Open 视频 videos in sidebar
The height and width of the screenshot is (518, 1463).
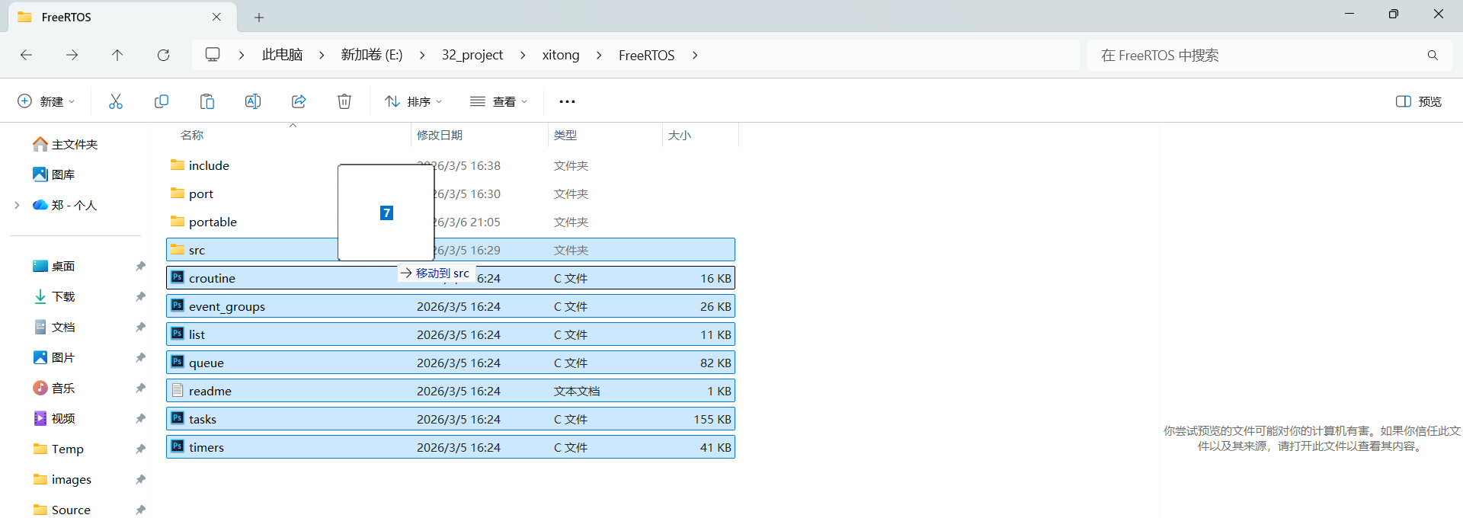pyautogui.click(x=54, y=418)
